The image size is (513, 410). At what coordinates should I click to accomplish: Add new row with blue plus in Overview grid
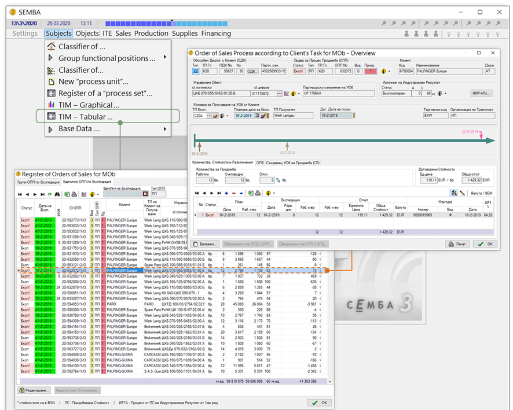point(226,193)
